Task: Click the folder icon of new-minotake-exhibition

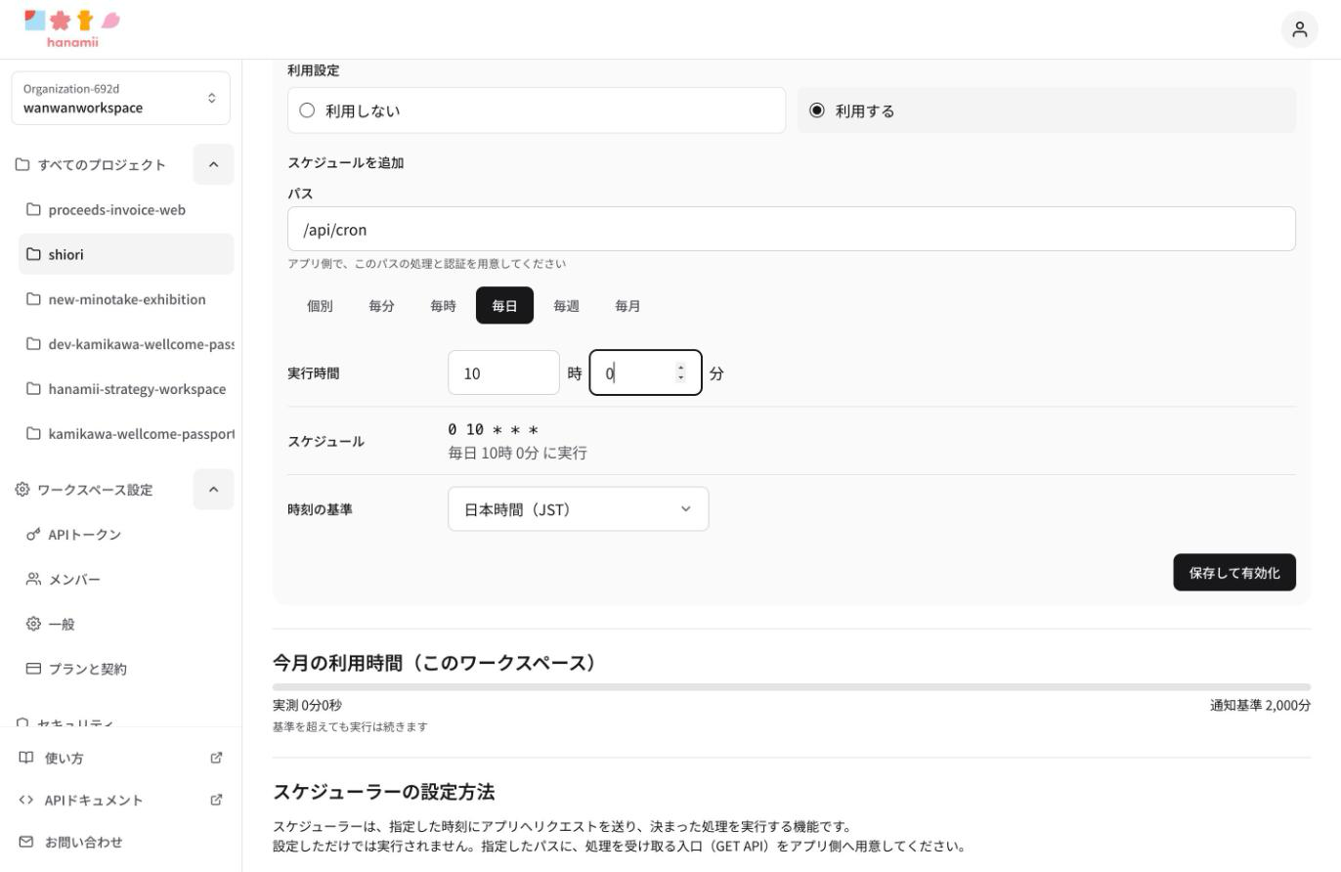Action: [x=33, y=299]
